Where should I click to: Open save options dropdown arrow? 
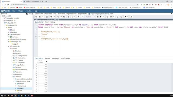[x=43, y=17]
